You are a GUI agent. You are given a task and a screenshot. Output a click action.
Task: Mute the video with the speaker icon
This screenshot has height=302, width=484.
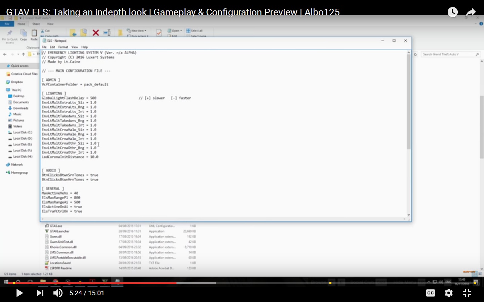58,293
